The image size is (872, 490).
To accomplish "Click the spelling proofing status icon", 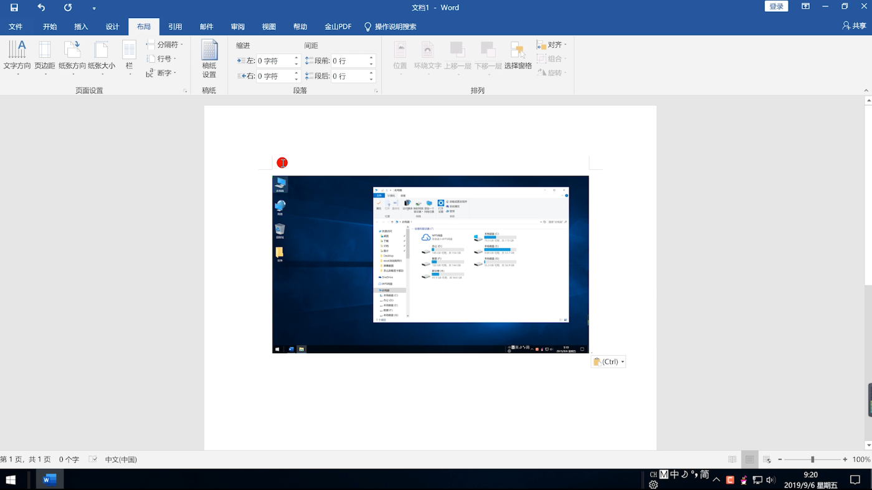I will [93, 460].
